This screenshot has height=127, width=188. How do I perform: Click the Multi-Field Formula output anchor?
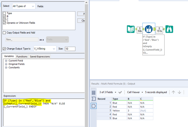click(155, 29)
